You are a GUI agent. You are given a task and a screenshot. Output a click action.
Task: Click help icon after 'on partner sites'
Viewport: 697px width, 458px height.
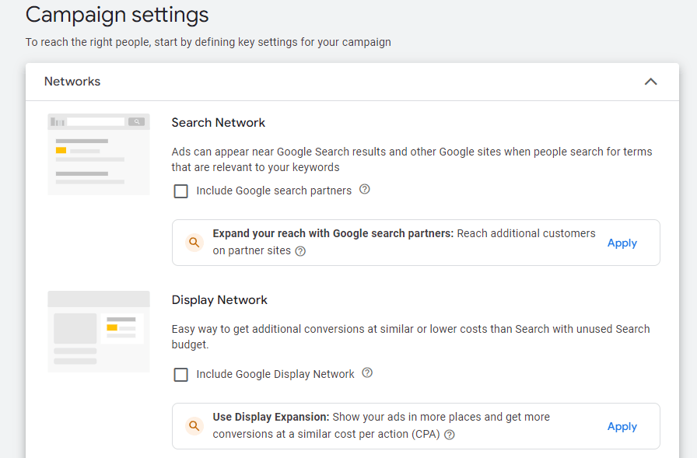[x=300, y=251]
